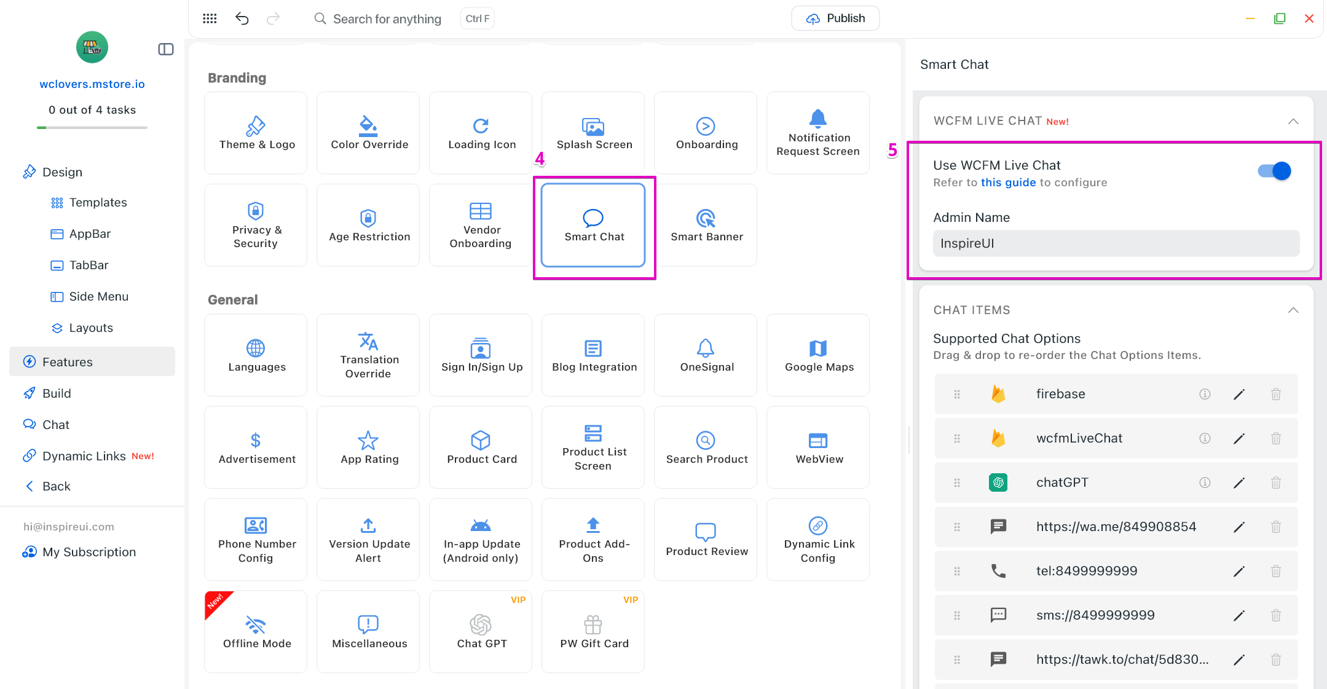Select the Build menu item

tap(57, 393)
